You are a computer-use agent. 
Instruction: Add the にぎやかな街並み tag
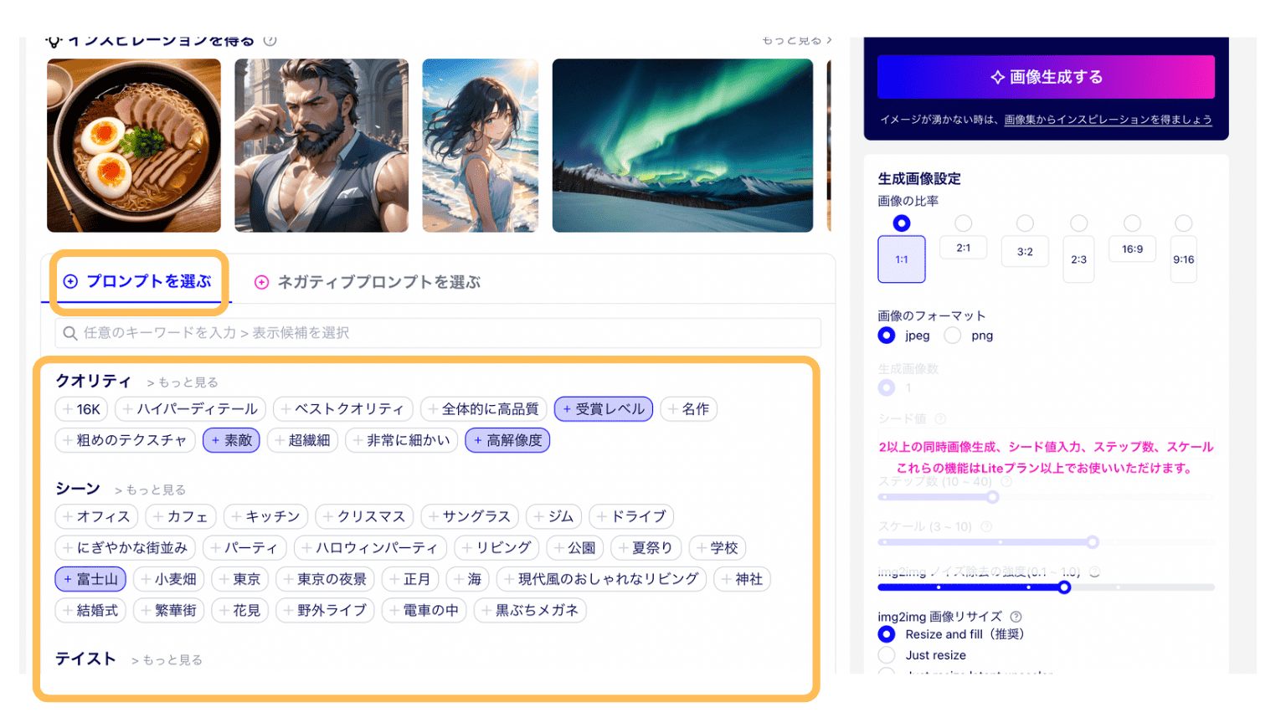click(x=126, y=548)
